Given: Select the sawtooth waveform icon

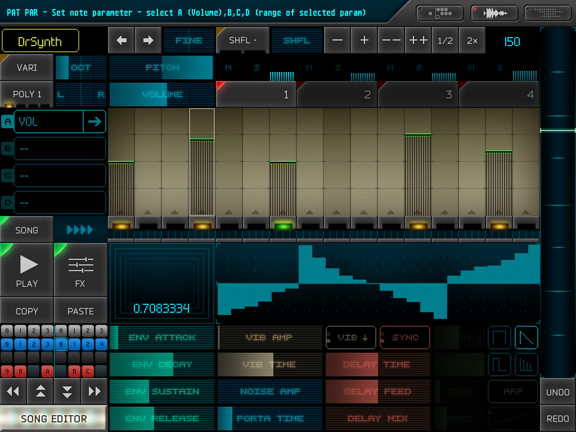Looking at the screenshot, I should [x=526, y=337].
